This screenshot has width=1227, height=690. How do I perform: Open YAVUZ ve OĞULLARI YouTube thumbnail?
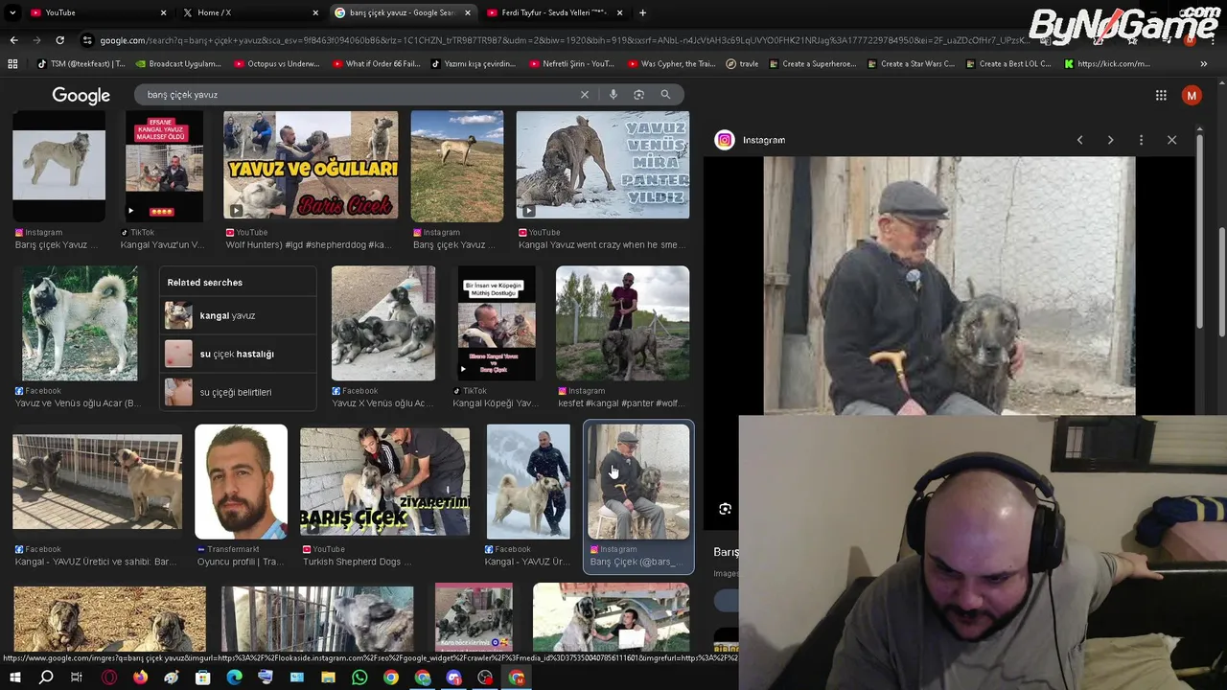(x=311, y=166)
